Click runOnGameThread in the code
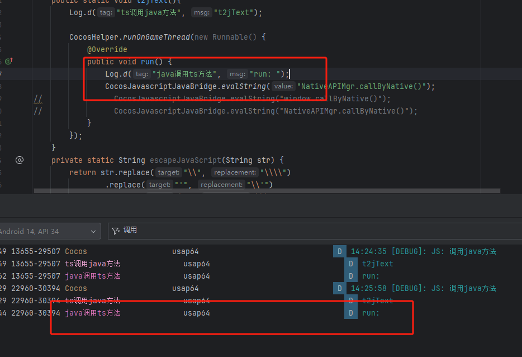 coord(156,37)
